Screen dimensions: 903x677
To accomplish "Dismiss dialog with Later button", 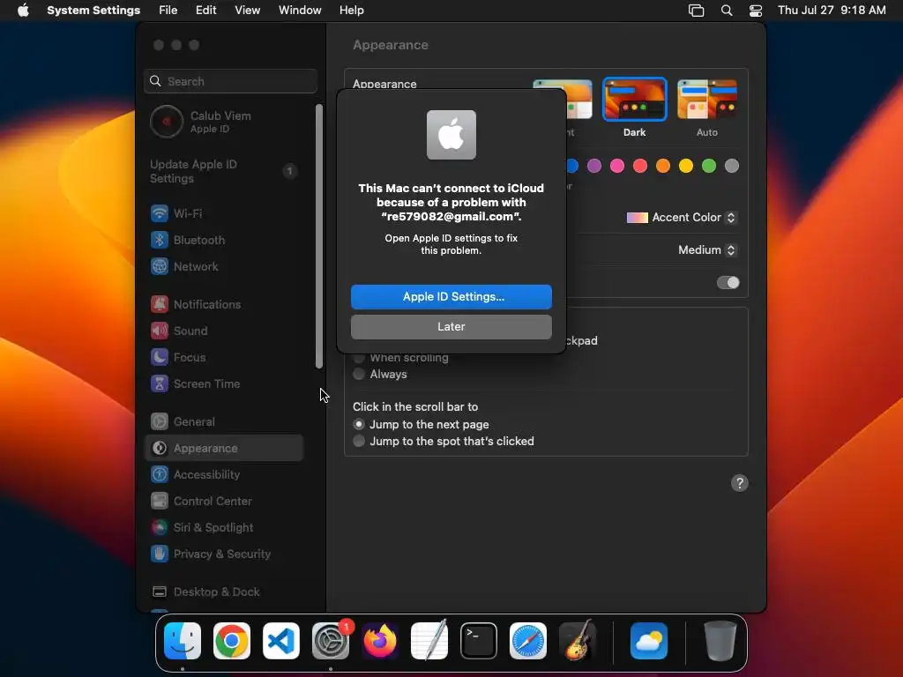I will (451, 327).
